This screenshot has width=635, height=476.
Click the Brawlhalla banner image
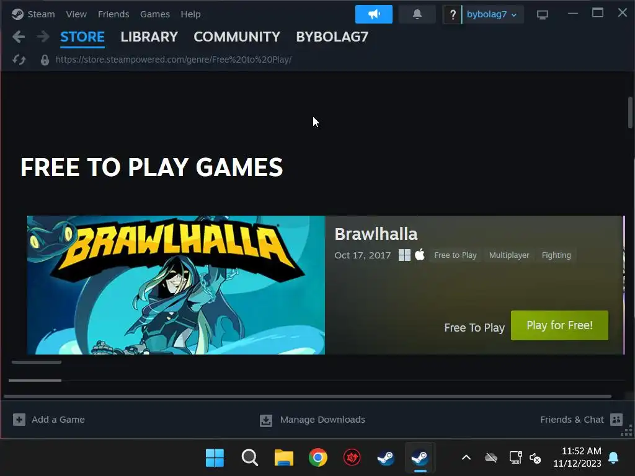[175, 285]
